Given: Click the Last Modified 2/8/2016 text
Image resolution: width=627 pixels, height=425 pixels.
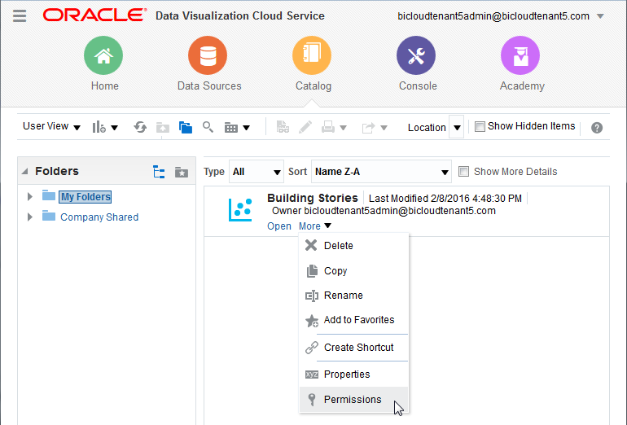Looking at the screenshot, I should (x=445, y=199).
